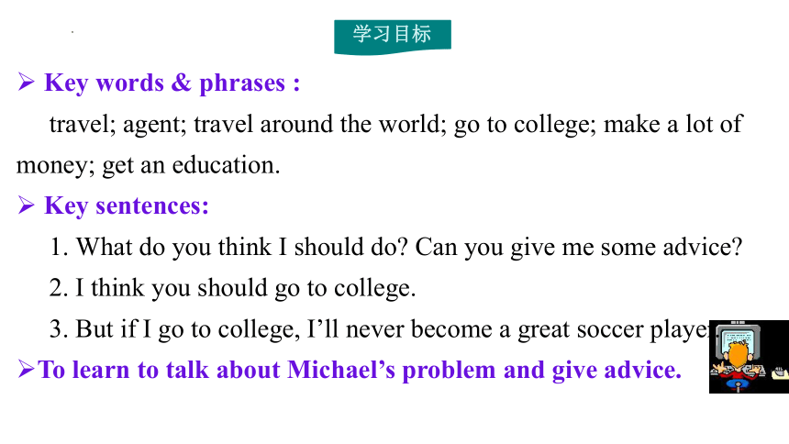Click the purple line To learn to talk
Image resolution: width=789 pixels, height=444 pixels.
click(360, 370)
